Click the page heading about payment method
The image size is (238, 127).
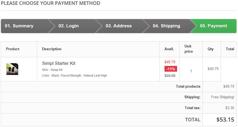pyautogui.click(x=50, y=4)
